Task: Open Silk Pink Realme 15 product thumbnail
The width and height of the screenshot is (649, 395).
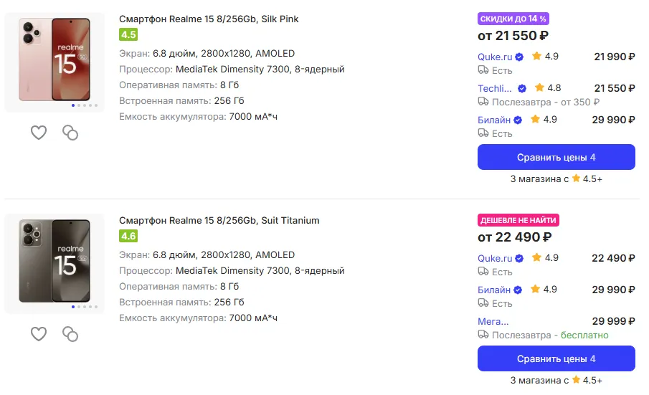Action: point(55,60)
